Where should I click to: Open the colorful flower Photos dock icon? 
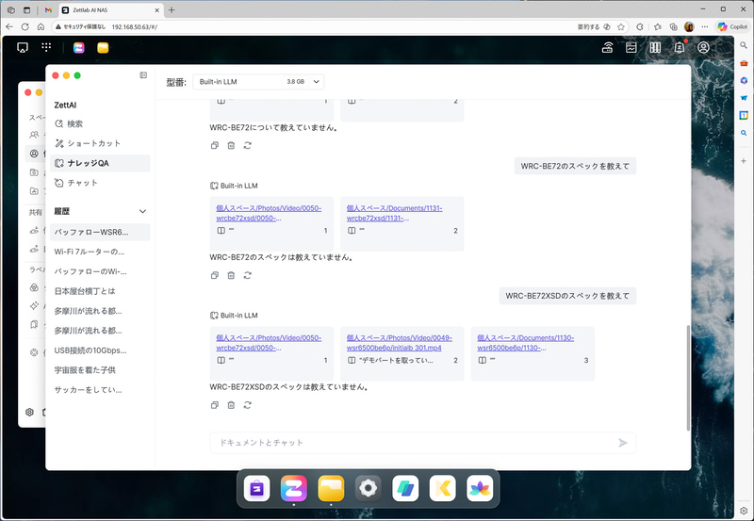click(x=480, y=488)
